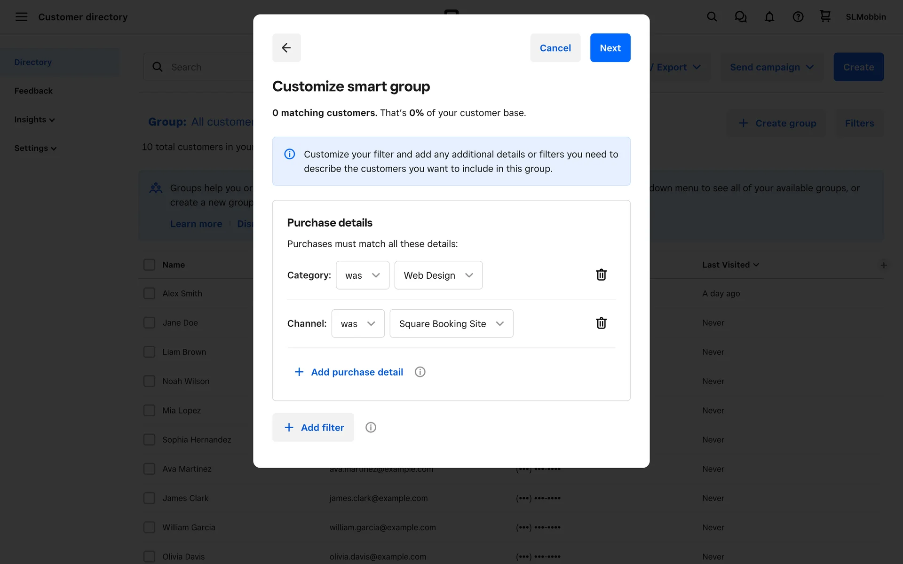Open the shopping cart icon

click(x=825, y=16)
